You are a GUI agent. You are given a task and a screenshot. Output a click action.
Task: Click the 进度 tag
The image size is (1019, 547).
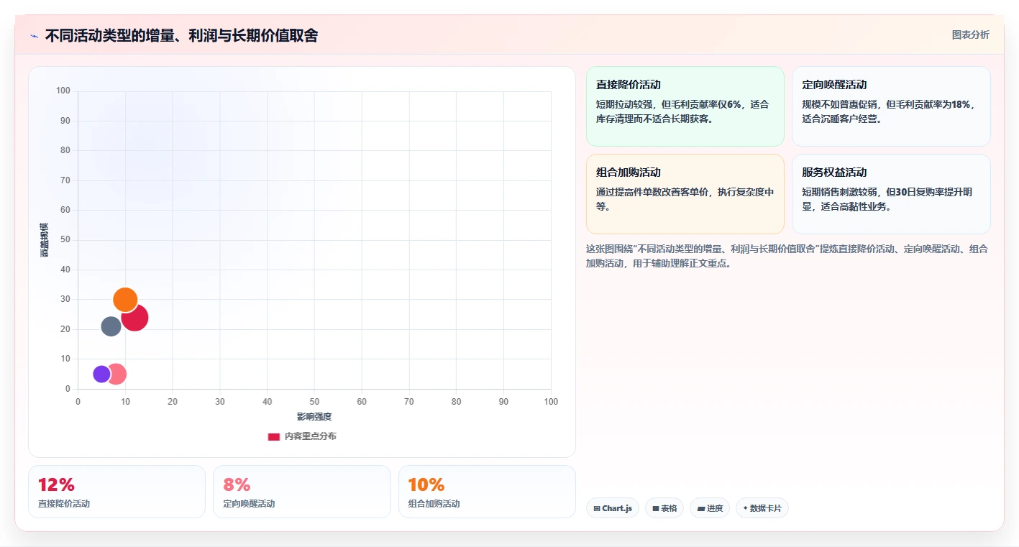pyautogui.click(x=710, y=508)
